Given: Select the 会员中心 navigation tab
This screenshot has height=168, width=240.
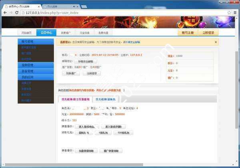Looking at the screenshot, I should coord(45,32).
